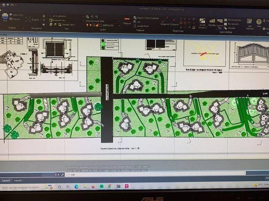The image size is (269, 201).
Task: Open the Help icon
Action: click(x=259, y=22)
